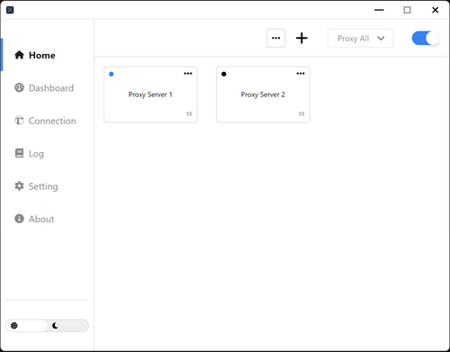
Task: Click the ss label on Proxy Server 1
Action: (189, 113)
